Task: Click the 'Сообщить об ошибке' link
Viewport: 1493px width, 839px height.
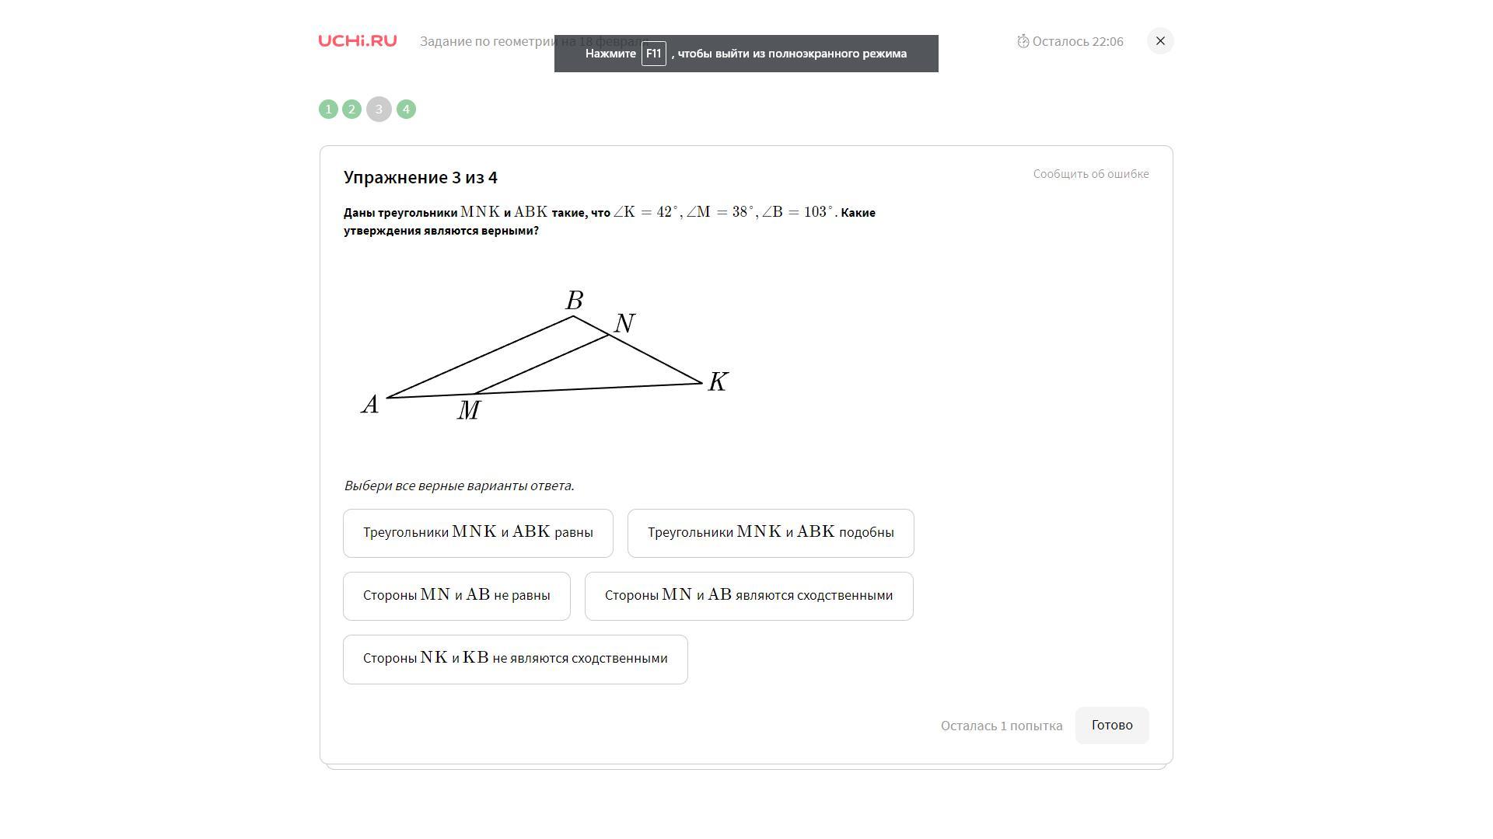Action: [1090, 174]
